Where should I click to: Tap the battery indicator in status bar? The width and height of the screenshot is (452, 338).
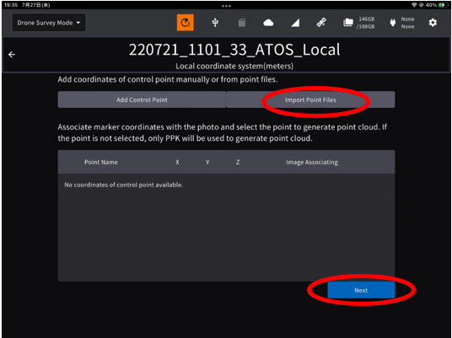[441, 5]
